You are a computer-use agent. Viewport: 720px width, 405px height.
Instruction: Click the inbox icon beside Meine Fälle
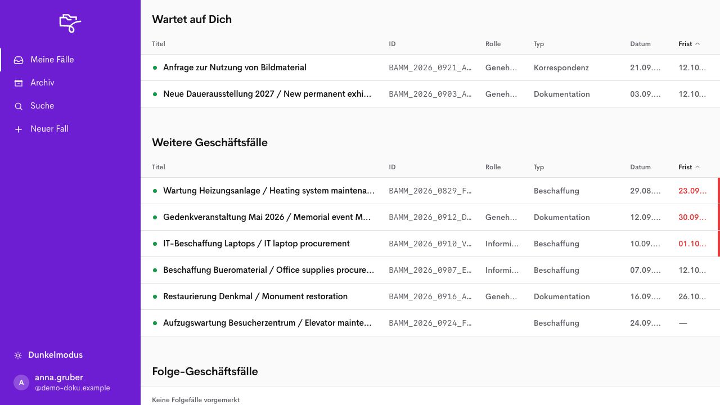click(x=19, y=60)
